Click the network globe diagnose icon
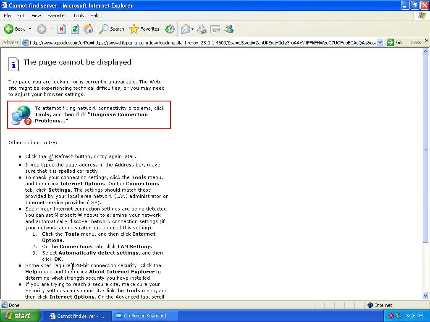The width and height of the screenshot is (430, 322). click(x=21, y=115)
